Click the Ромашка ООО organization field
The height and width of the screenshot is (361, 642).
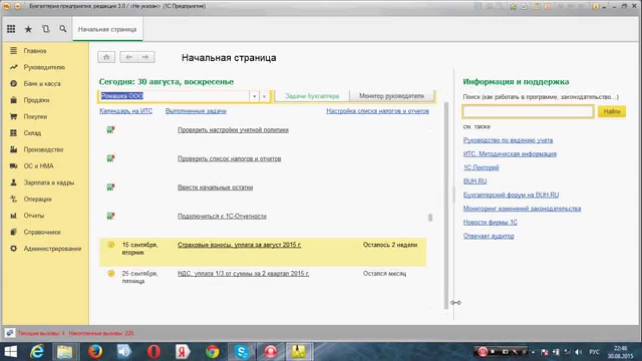175,96
